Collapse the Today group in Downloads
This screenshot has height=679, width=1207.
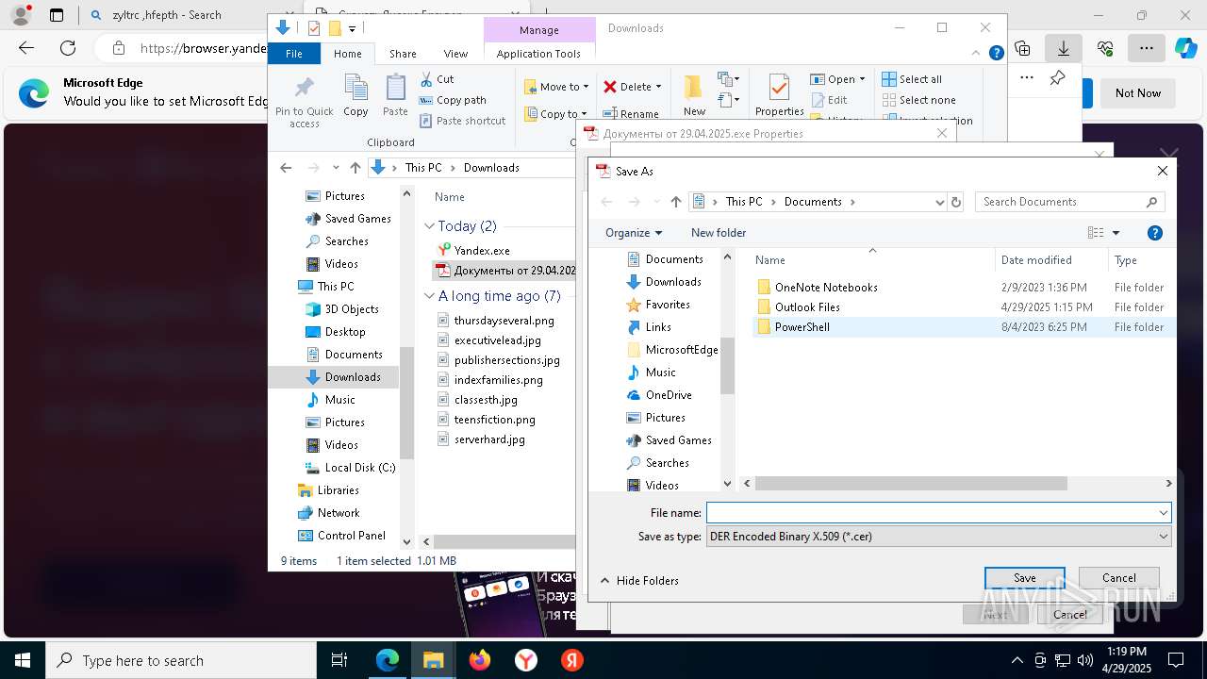click(x=429, y=226)
